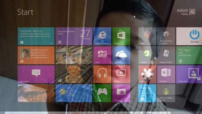The height and width of the screenshot is (114, 202).
Task: Click the horizontal scrollbar at the bottom
Action: (x=88, y=113)
